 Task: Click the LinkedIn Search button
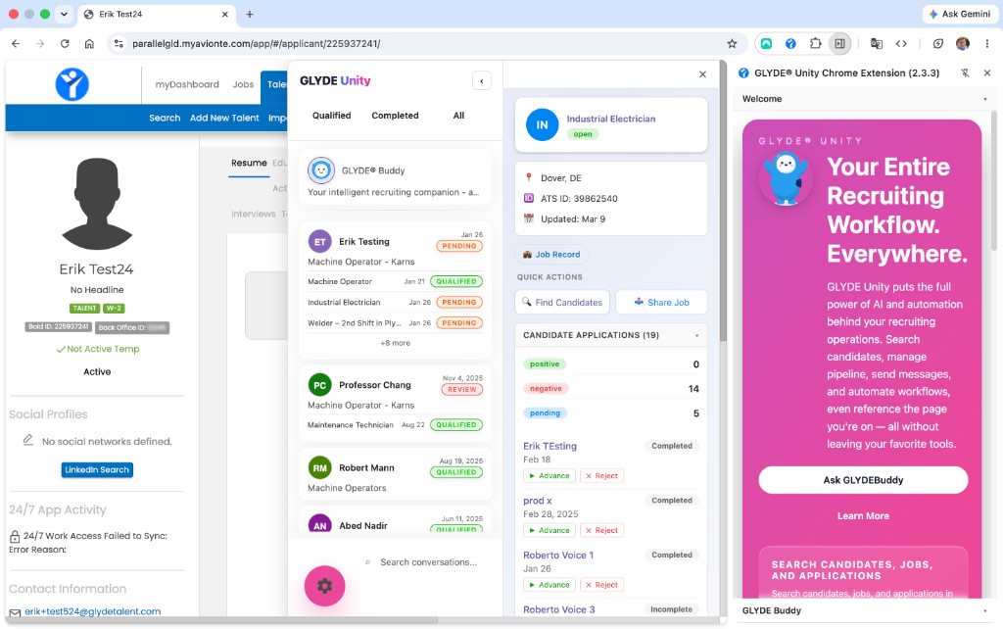tap(97, 469)
